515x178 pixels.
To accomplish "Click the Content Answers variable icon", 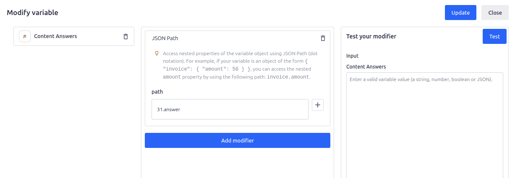I will point(25,36).
